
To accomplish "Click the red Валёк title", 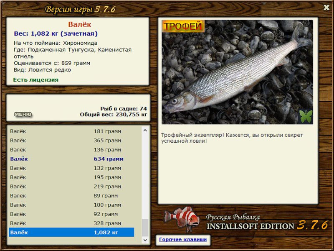I will pyautogui.click(x=80, y=24).
